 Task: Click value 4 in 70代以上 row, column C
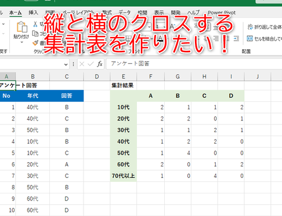204,176
